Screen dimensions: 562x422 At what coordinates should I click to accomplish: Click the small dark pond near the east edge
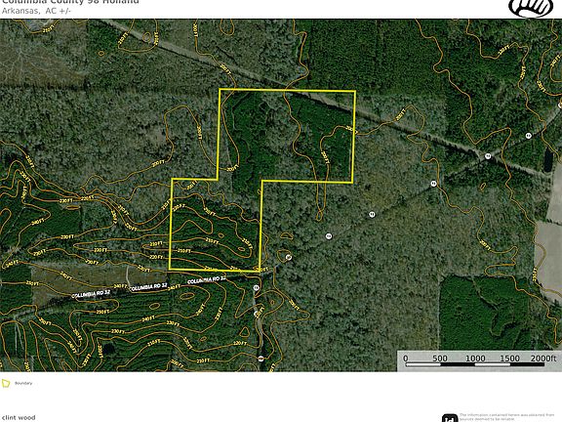click(x=548, y=161)
